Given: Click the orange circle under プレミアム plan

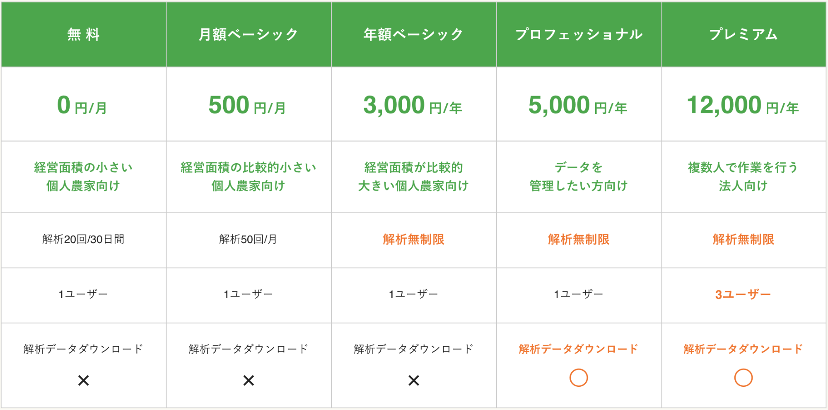Looking at the screenshot, I should tap(744, 378).
